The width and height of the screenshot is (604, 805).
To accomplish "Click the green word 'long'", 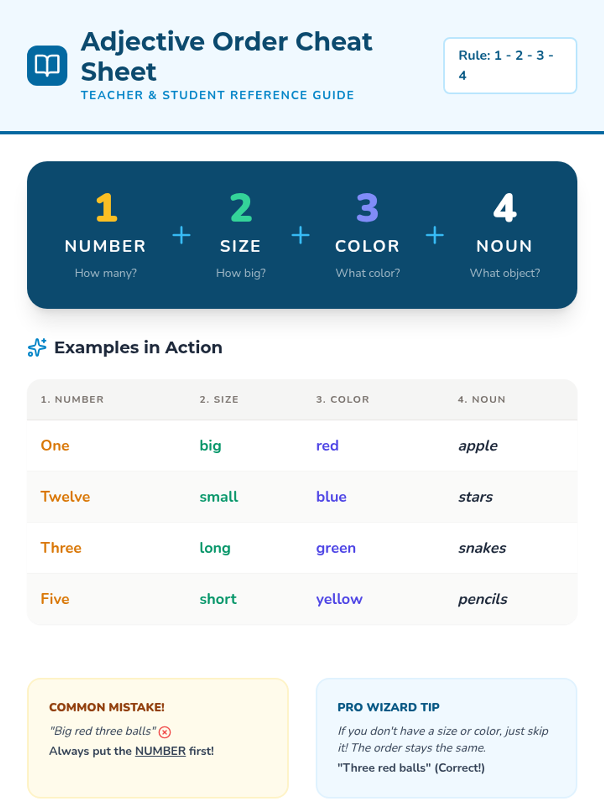I will 215,548.
